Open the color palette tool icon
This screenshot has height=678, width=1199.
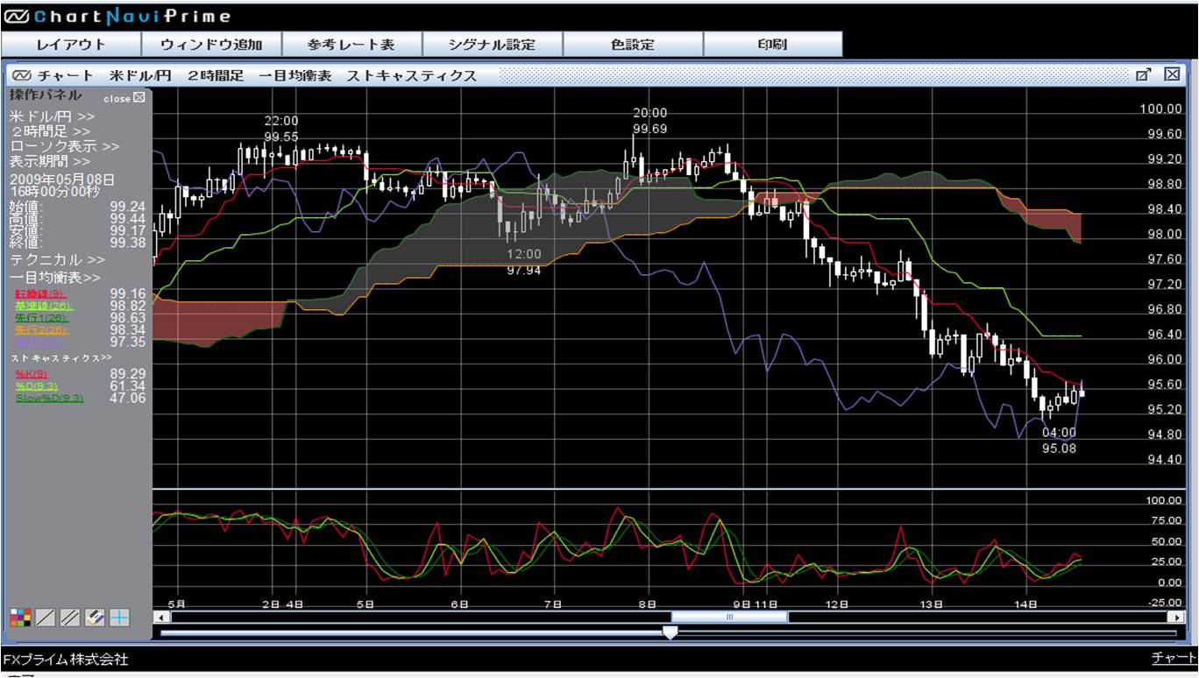point(20,618)
